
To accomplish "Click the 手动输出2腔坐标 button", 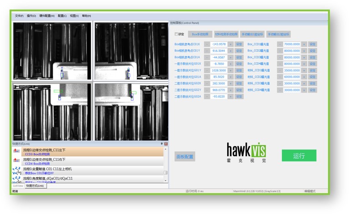I will click(x=278, y=34).
